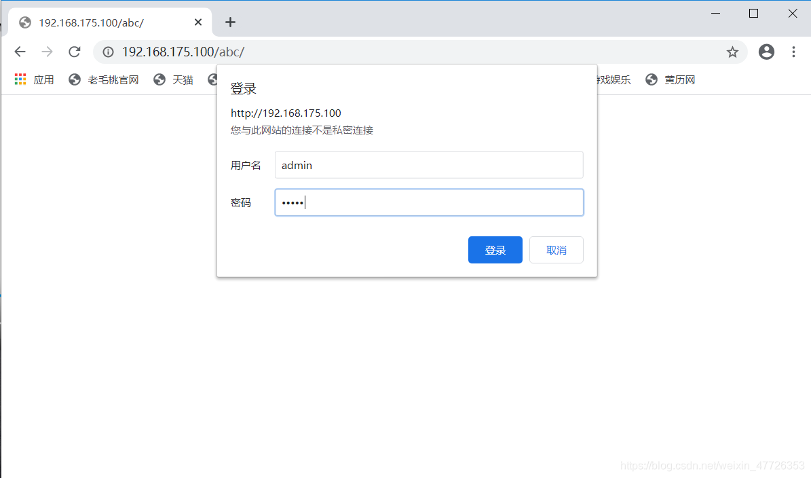Select the 192.168.175.100/abc/ browser tab
Screen dimensions: 811x478
point(109,22)
